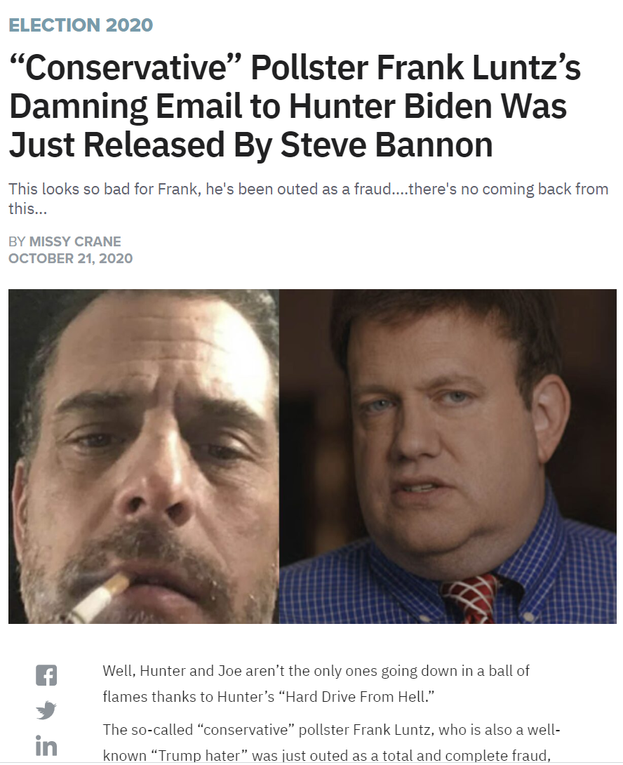Share article via Twitter bird icon

(x=46, y=710)
